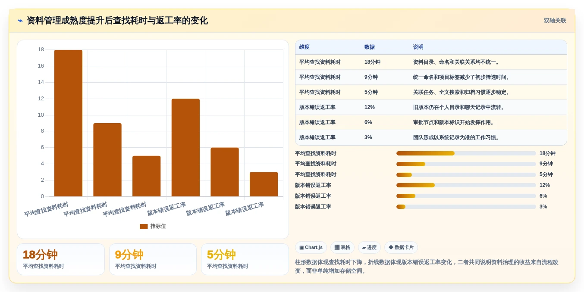Select the tallest bar valued 18 in chart
The height and width of the screenshot is (292, 584).
click(68, 123)
